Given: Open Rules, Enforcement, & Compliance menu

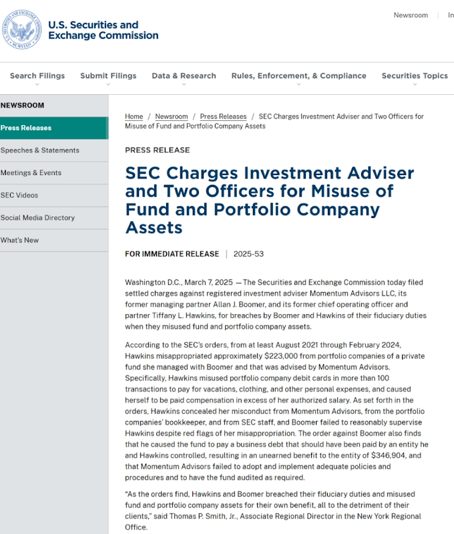Looking at the screenshot, I should 299,76.
